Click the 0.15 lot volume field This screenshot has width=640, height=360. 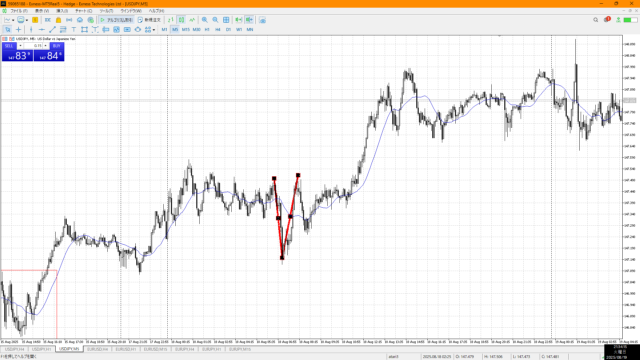33,46
